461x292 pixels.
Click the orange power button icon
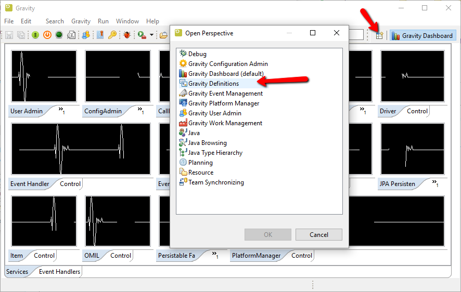(x=47, y=35)
